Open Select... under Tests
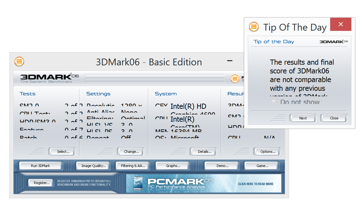The image size is (363, 215). click(x=62, y=152)
